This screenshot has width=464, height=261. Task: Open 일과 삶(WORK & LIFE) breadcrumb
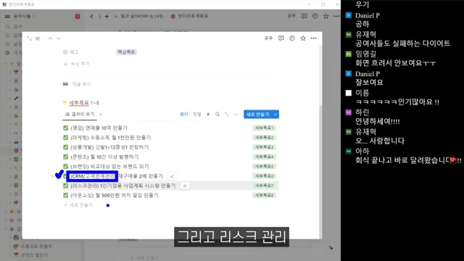pyautogui.click(x=142, y=16)
